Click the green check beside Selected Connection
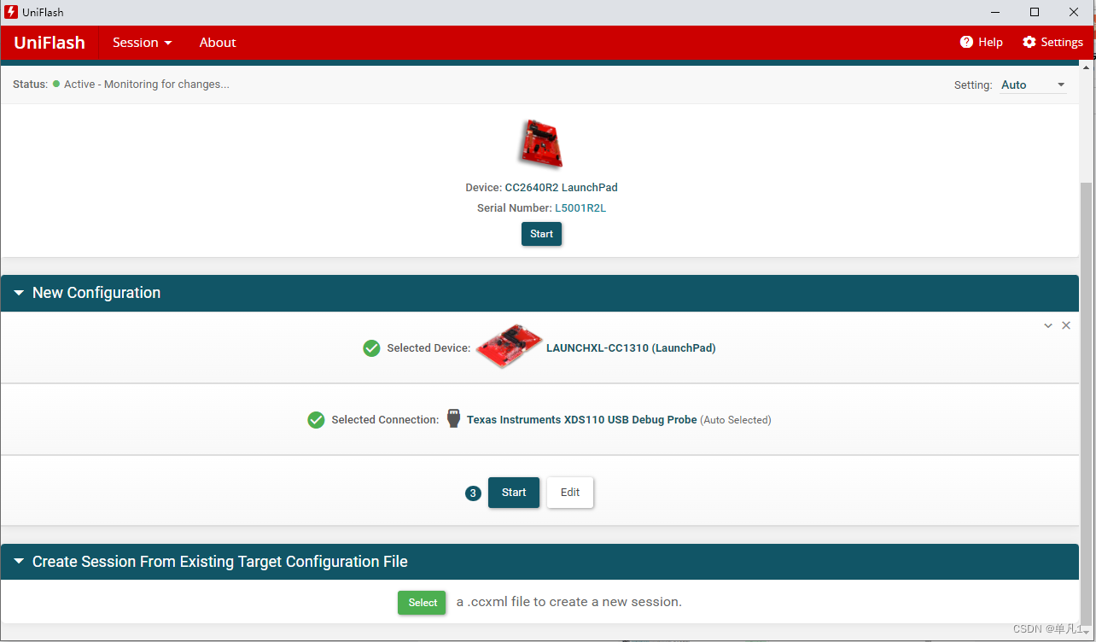The image size is (1096, 642). 316,420
